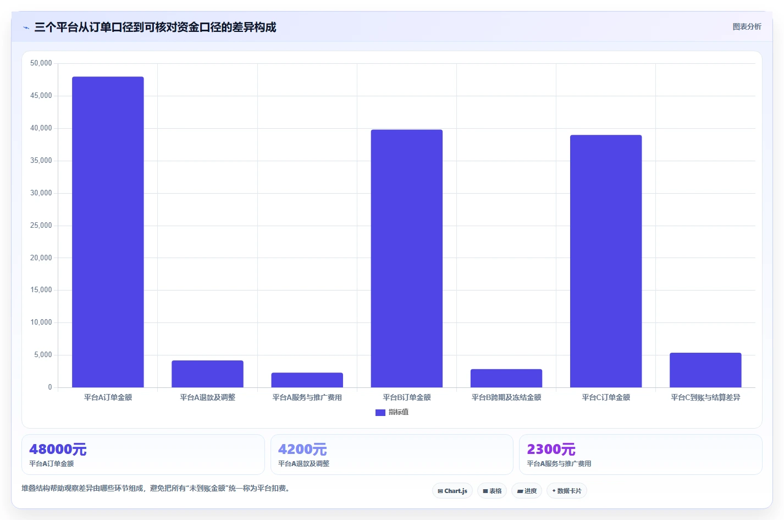Click the footnote text about 堆叠结构
Screen dimensions: 784x520
click(156, 488)
